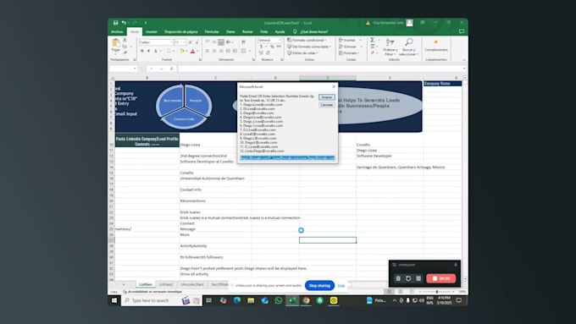The height and width of the screenshot is (324, 576).
Task: Toggle center horizontal alignment
Action: tap(214, 51)
